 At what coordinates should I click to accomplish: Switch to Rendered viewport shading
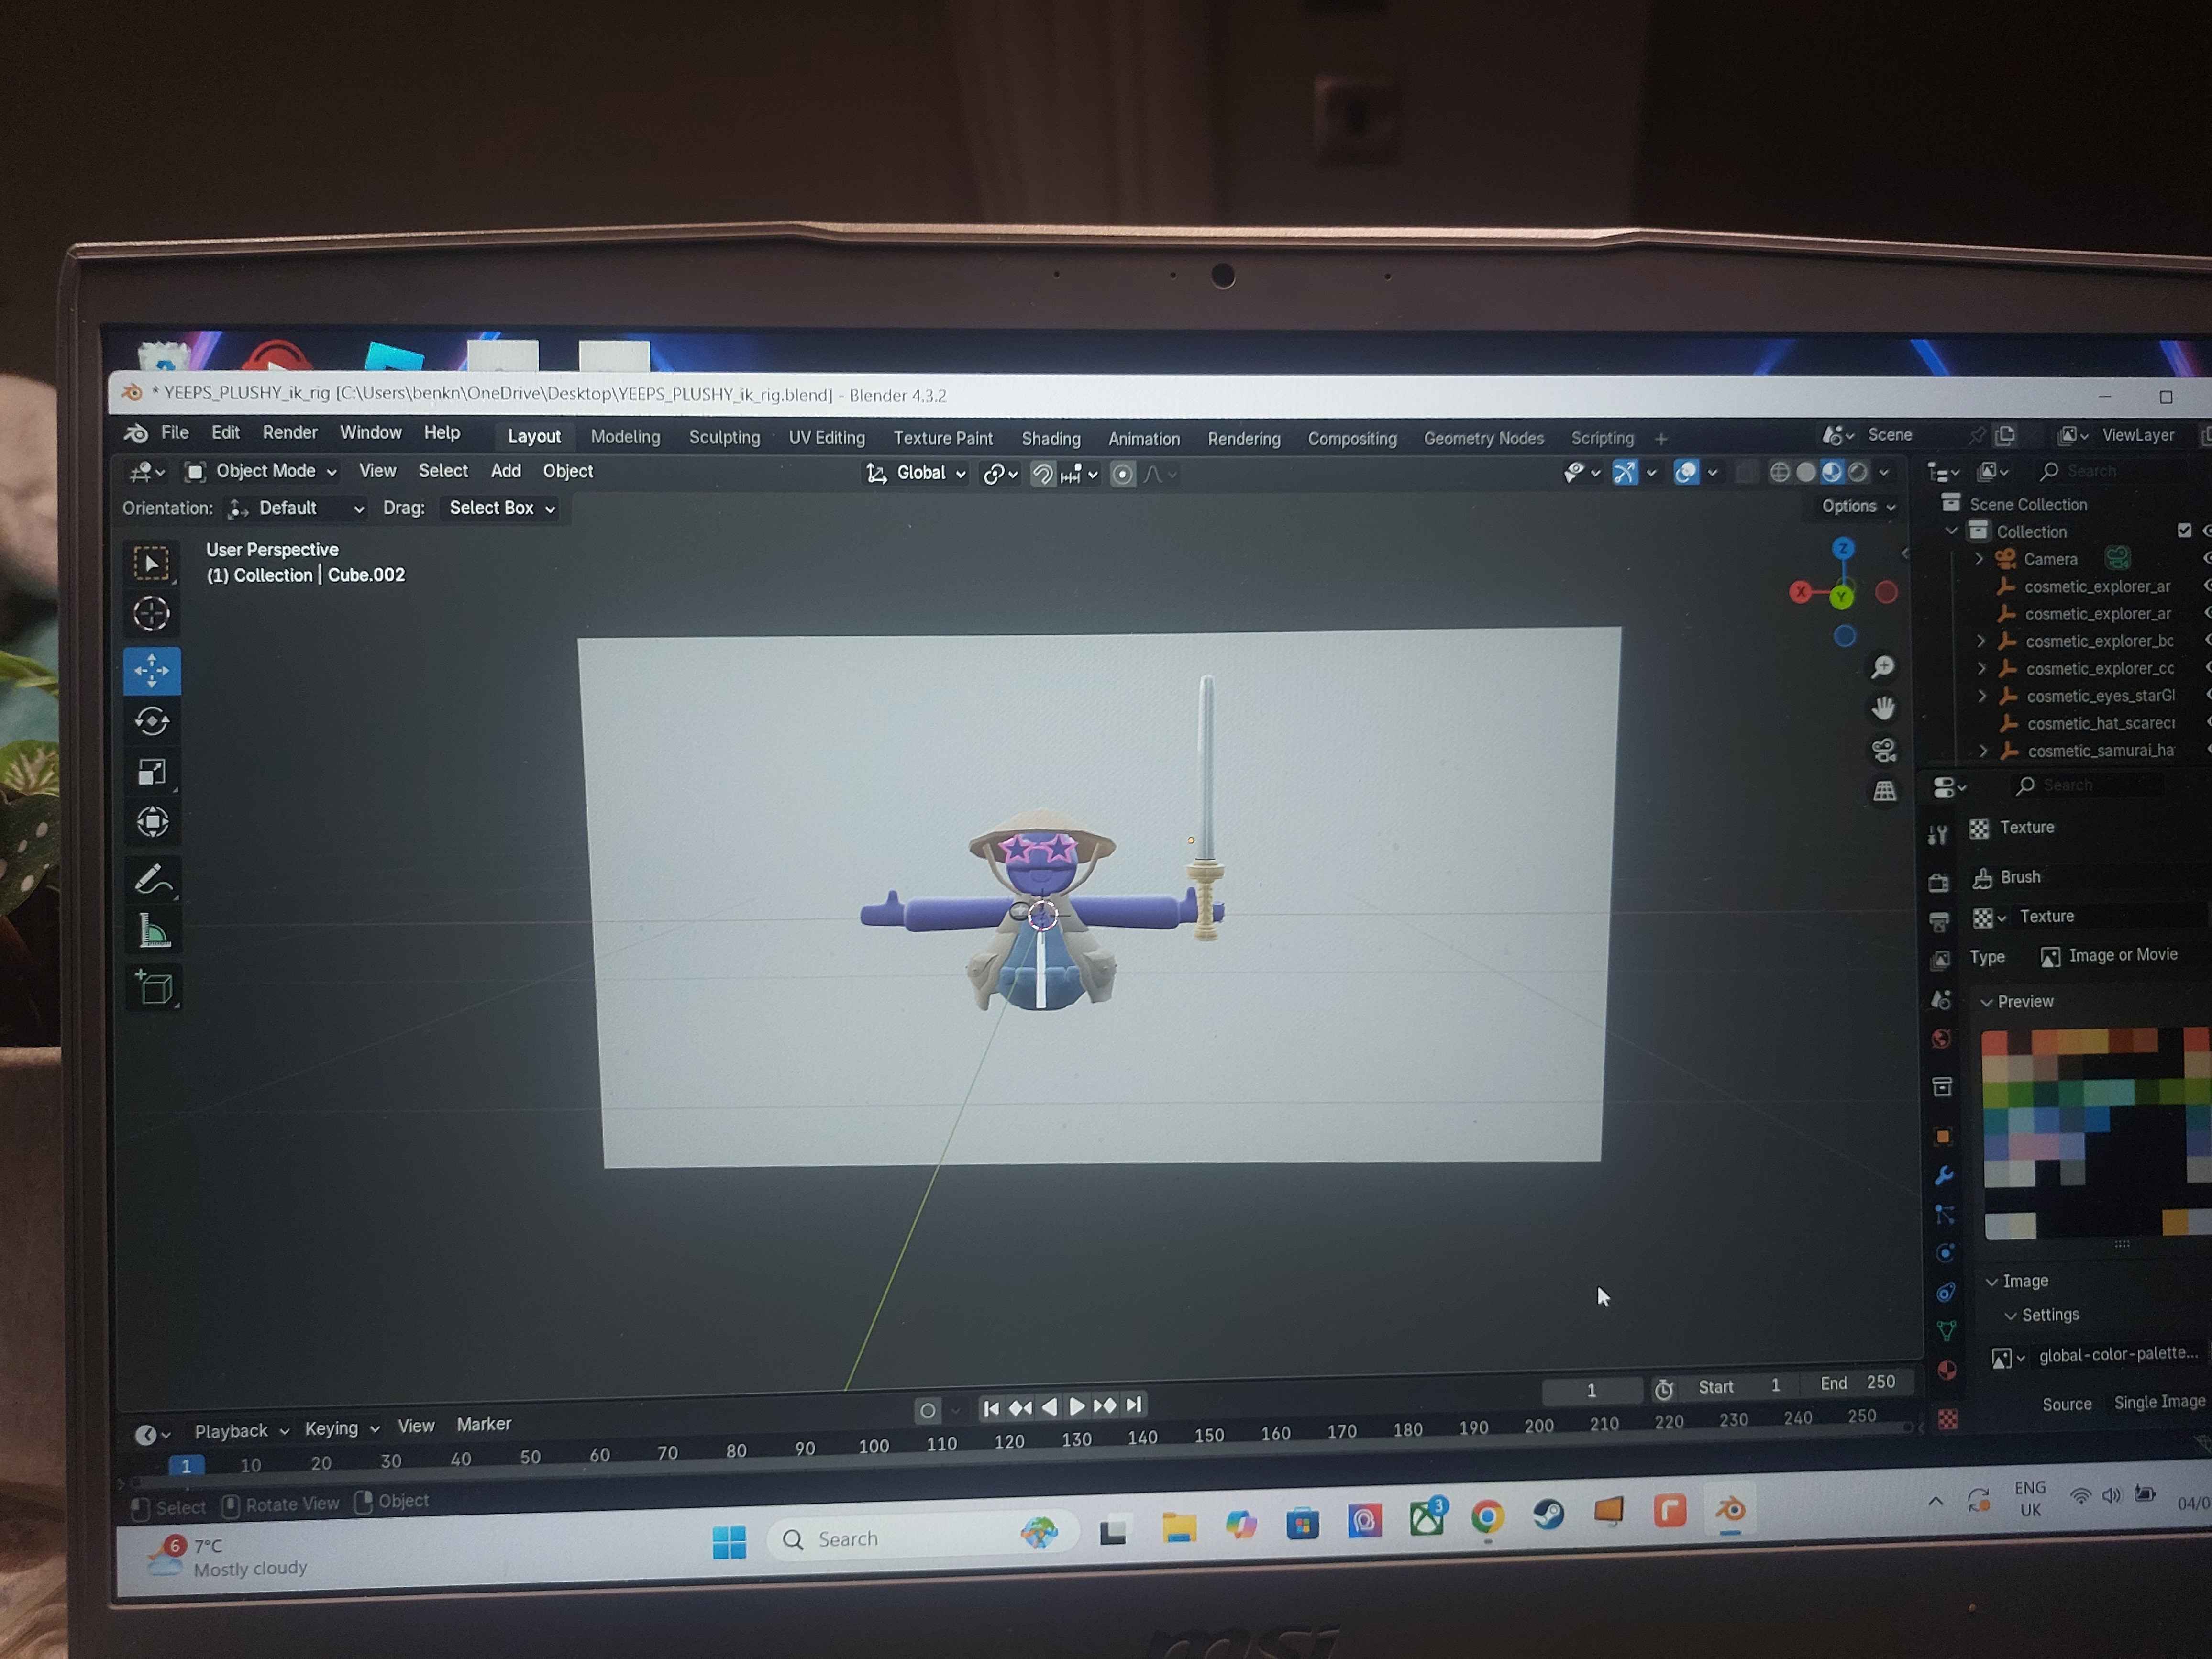[1858, 472]
